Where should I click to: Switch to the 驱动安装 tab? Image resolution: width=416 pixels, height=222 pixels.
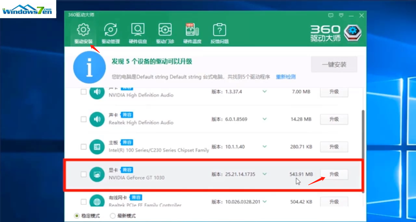[83, 33]
